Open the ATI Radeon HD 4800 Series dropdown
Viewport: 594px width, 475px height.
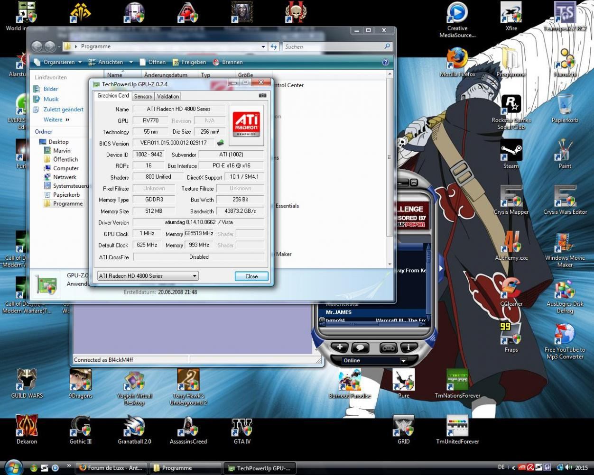148,276
